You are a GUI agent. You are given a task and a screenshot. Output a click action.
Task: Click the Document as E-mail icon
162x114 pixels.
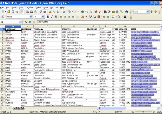pyautogui.click(x=17, y=12)
